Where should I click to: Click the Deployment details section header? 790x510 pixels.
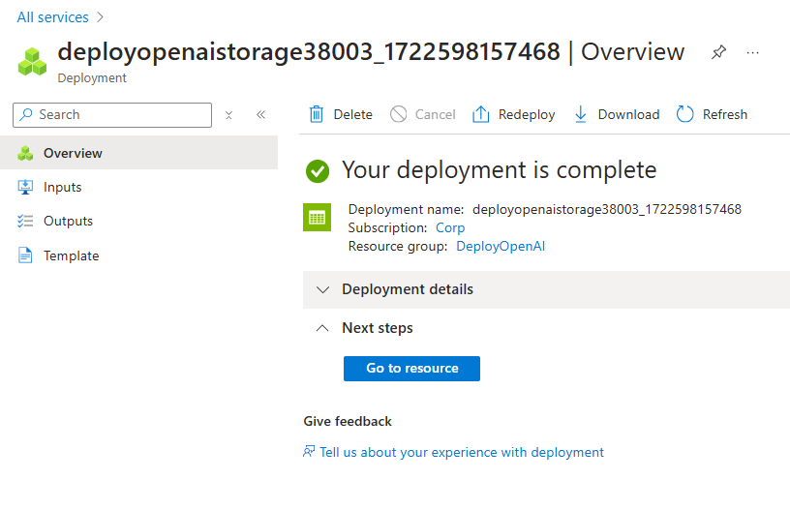click(x=546, y=289)
